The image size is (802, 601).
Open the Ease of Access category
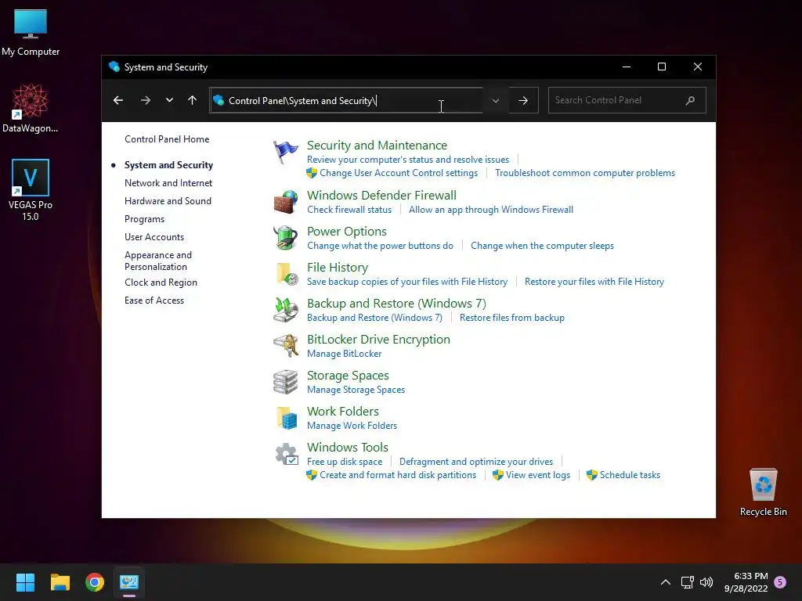154,300
